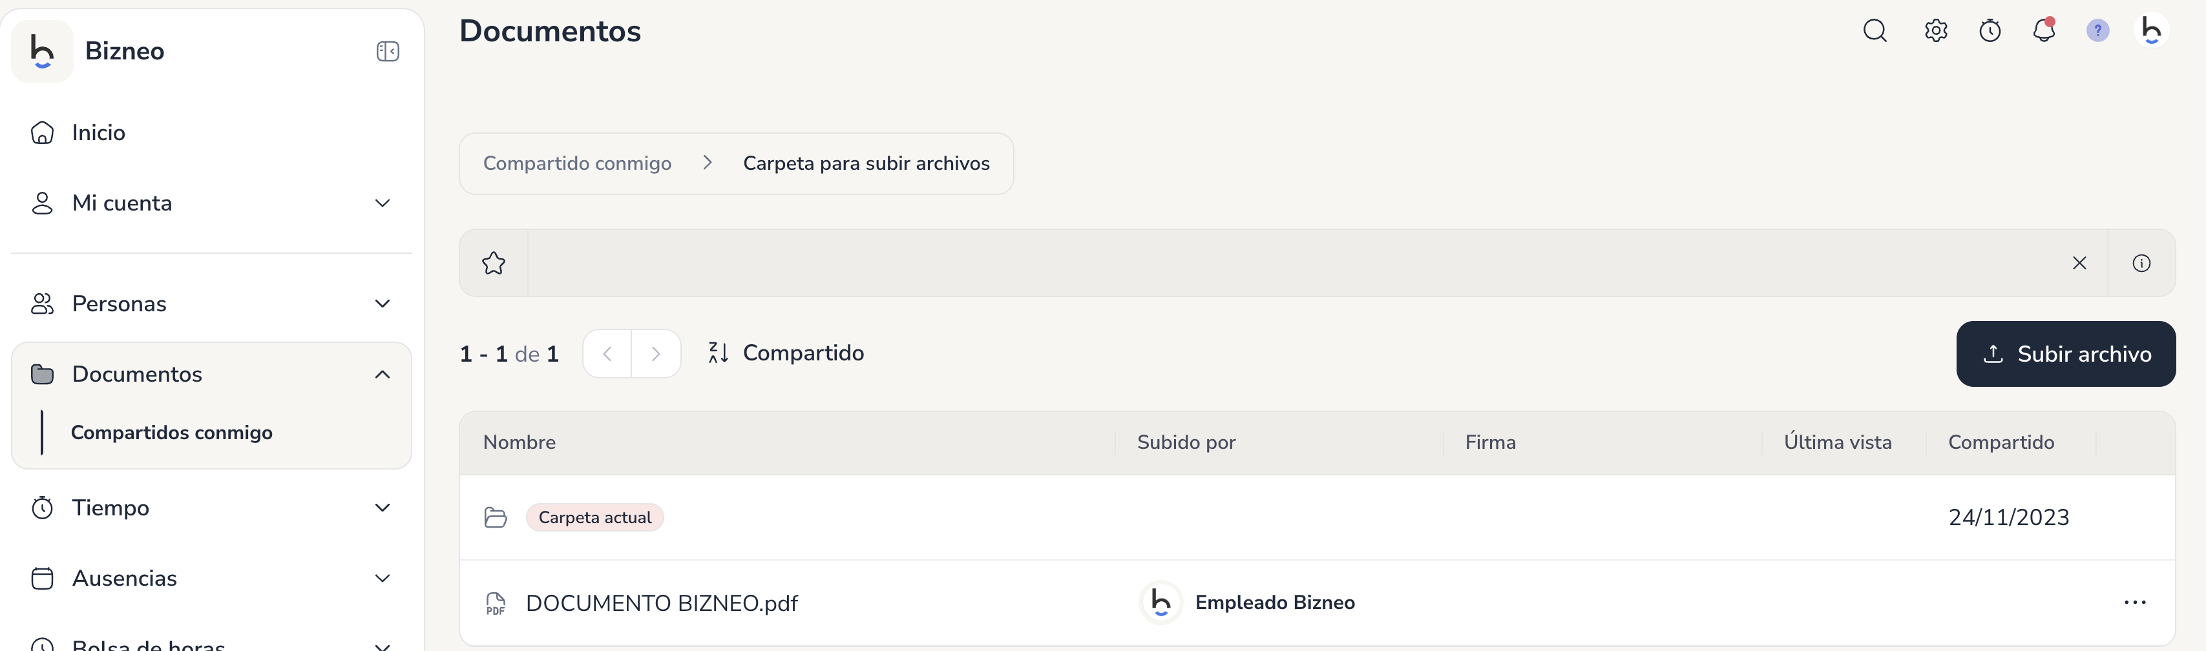Toggle the Compartido sort order
Image resolution: width=2206 pixels, height=651 pixels.
(785, 353)
